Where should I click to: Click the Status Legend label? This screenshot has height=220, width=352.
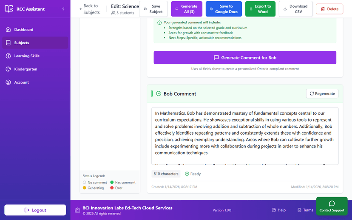pos(94,176)
